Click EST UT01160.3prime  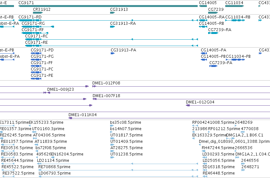[48, 129]
